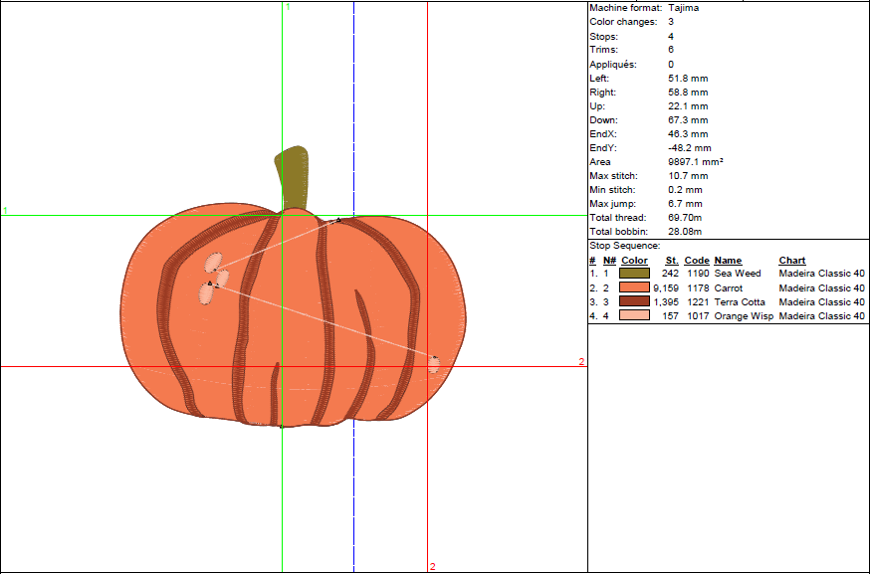Image resolution: width=870 pixels, height=574 pixels.
Task: Click green guide marker 1 at top edge
Action: click(x=288, y=7)
